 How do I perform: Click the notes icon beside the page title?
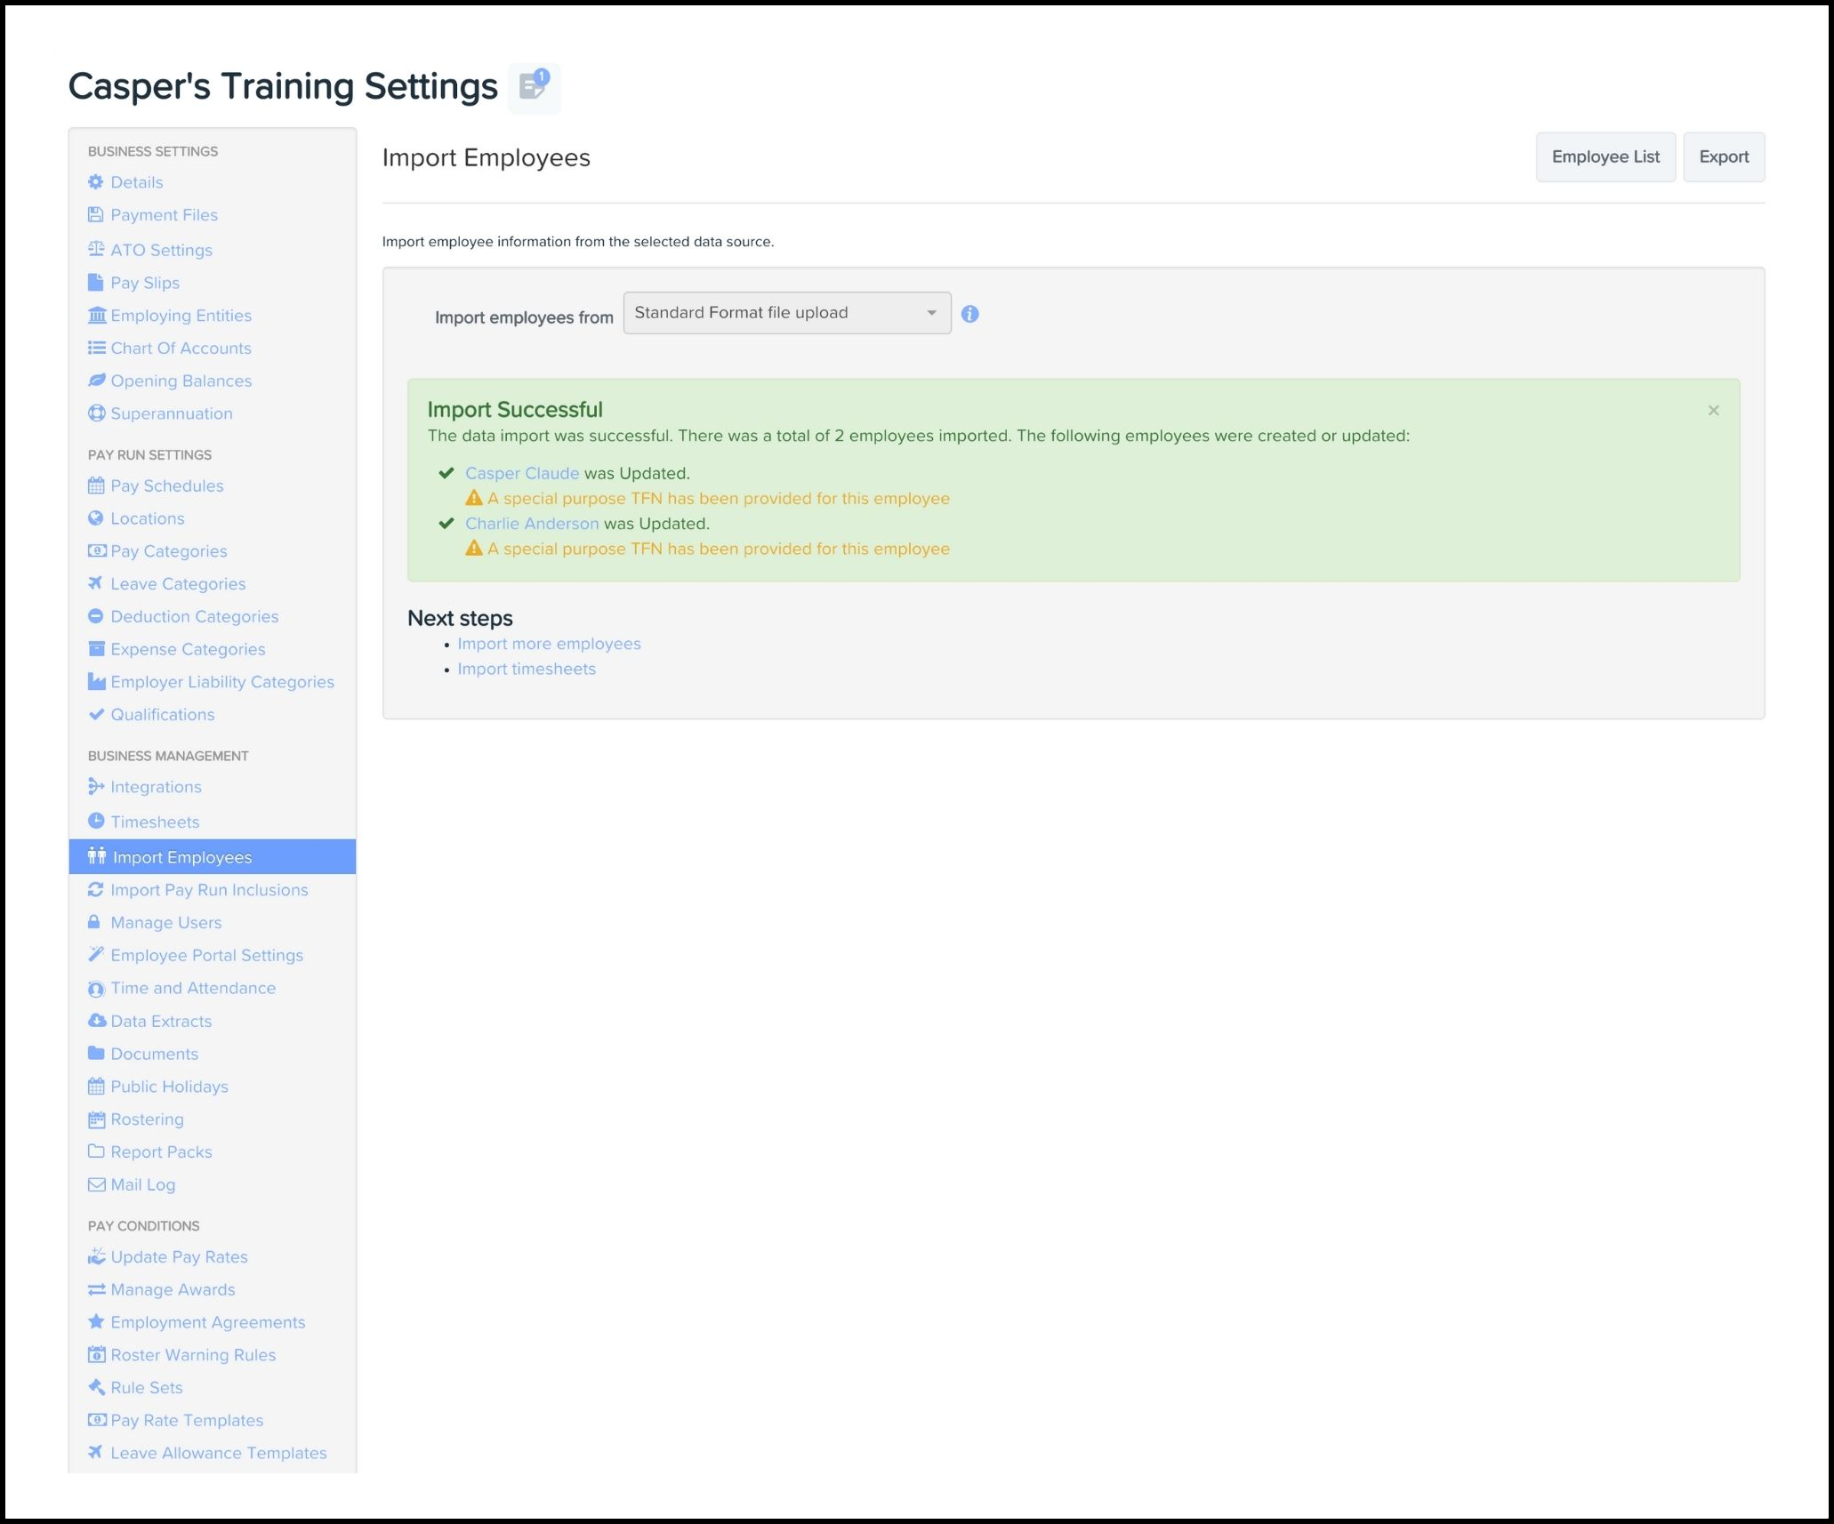[534, 87]
